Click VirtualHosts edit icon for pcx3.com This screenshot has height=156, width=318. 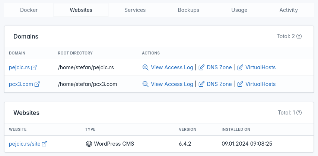point(240,84)
